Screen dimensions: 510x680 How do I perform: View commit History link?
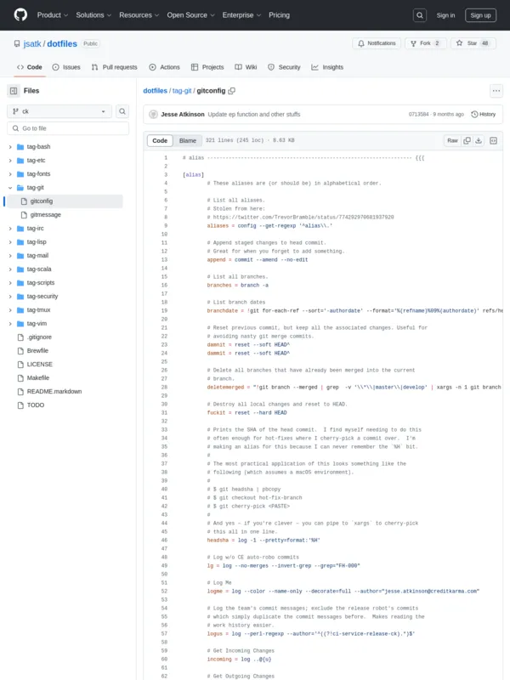pos(484,114)
